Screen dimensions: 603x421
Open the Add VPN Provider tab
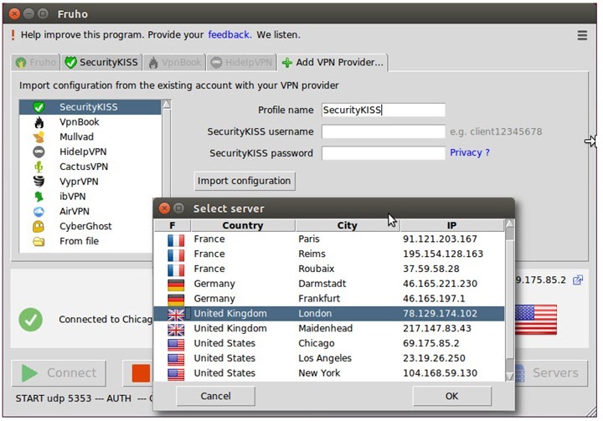[x=332, y=63]
